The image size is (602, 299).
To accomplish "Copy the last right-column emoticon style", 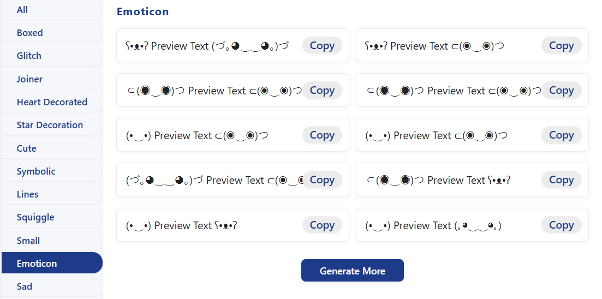I will [x=561, y=225].
